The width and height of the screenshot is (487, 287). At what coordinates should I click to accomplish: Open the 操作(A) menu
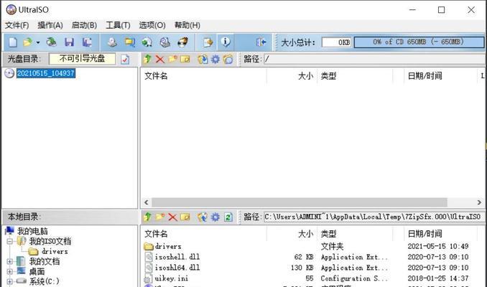(x=50, y=25)
